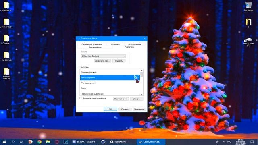
Task: Enable Включить тень указателя checkbox
Action: pos(81,98)
